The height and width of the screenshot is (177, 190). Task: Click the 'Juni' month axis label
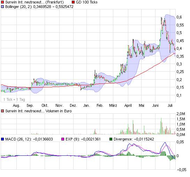pyautogui.click(x=155, y=105)
